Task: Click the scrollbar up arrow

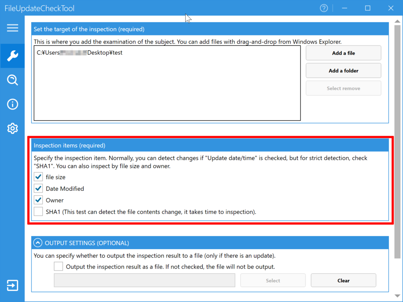Action: 398,20
